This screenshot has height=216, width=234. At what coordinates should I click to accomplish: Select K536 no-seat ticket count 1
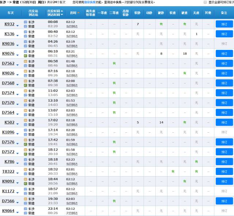tap(196, 34)
